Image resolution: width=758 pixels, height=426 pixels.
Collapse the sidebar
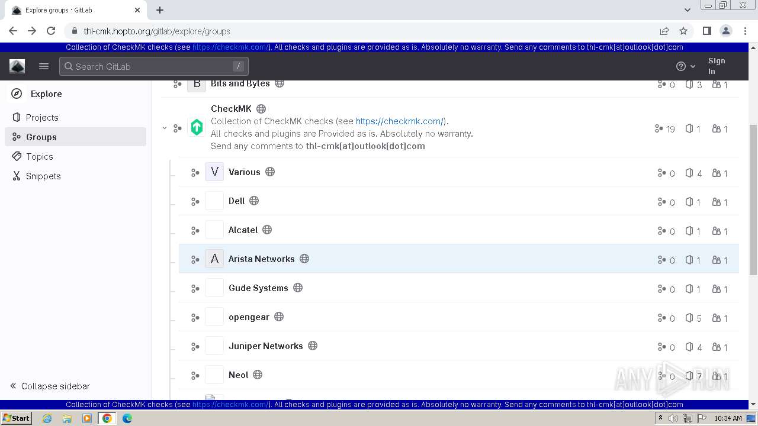pyautogui.click(x=50, y=386)
